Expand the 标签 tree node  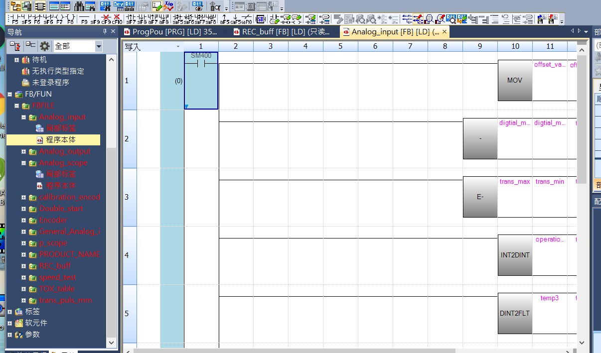[x=10, y=312]
